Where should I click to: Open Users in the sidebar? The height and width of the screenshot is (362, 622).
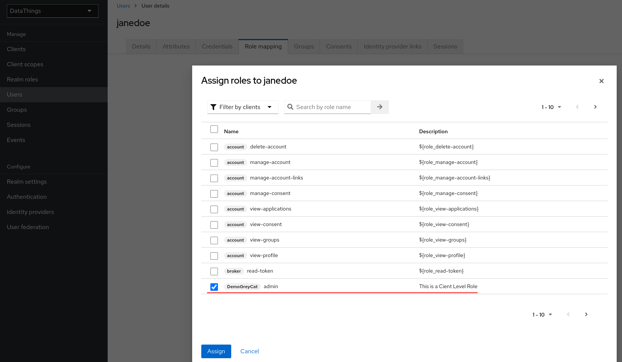(54, 95)
